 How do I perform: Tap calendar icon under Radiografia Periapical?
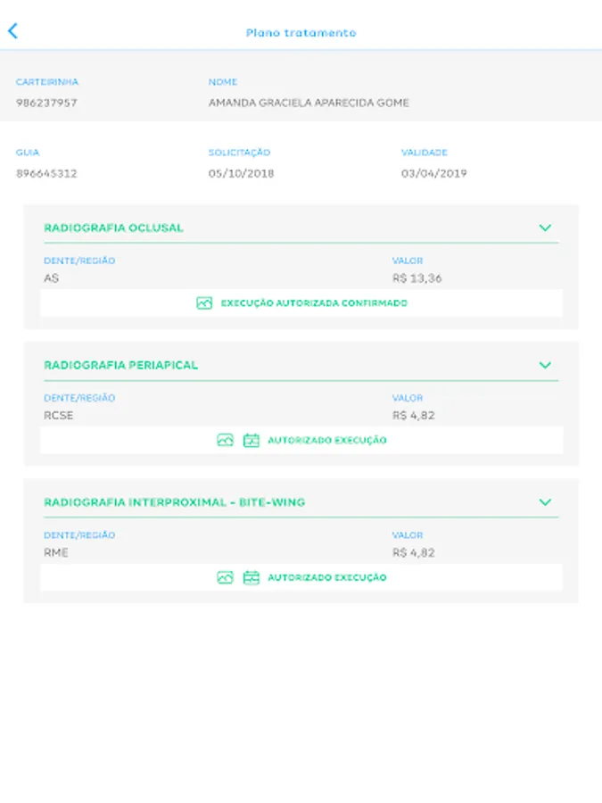(252, 441)
